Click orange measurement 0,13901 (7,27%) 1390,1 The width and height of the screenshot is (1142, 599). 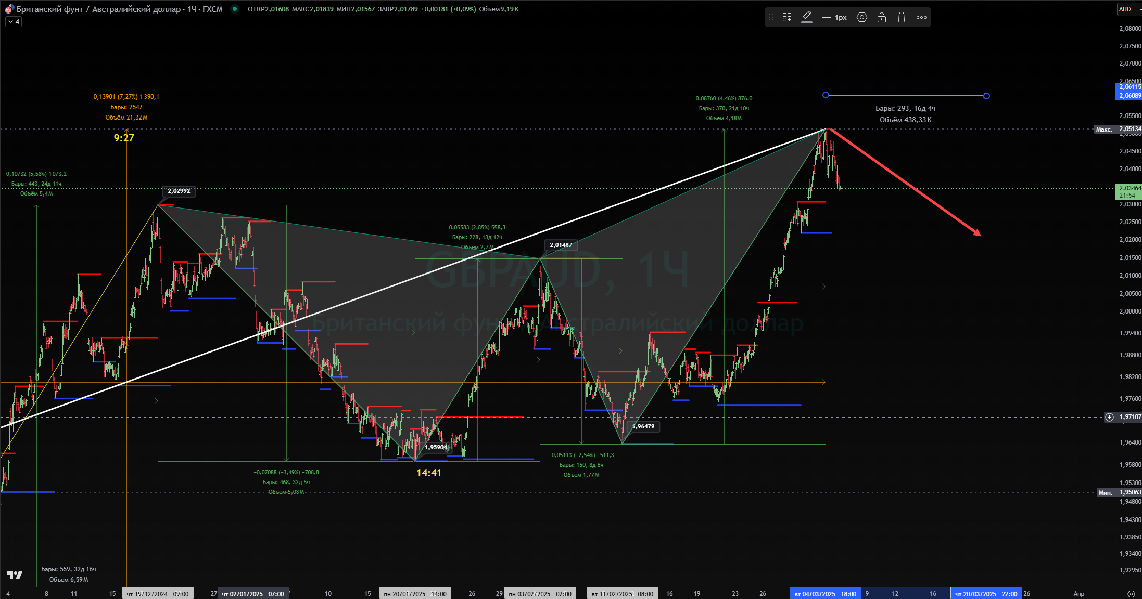pos(126,97)
